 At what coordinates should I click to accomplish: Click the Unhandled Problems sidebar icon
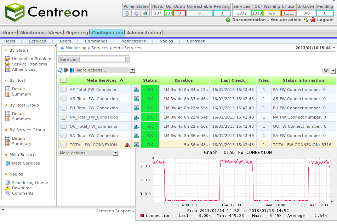click(x=8, y=59)
